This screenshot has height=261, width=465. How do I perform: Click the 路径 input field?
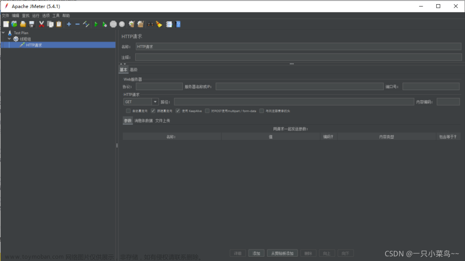tap(294, 102)
